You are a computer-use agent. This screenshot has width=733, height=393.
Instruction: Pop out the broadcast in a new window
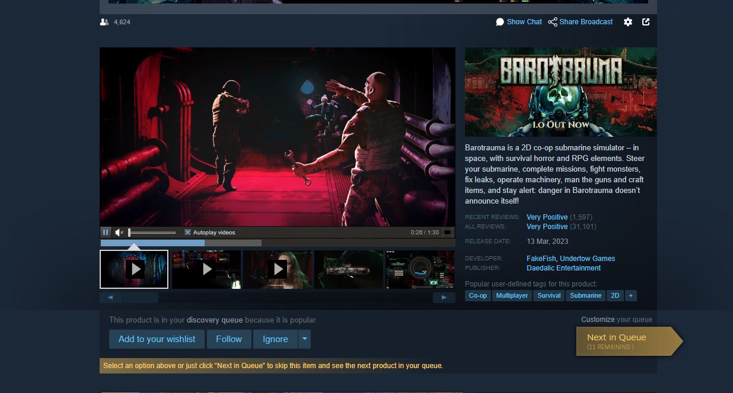(646, 22)
